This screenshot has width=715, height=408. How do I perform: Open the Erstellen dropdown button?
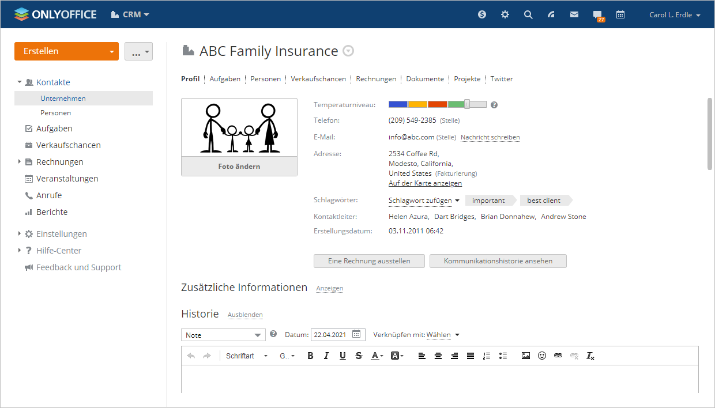pos(66,51)
